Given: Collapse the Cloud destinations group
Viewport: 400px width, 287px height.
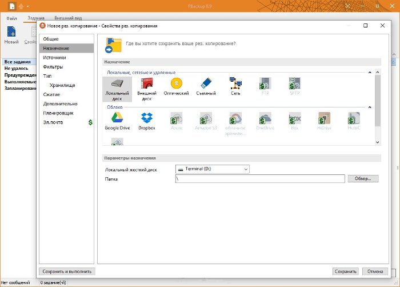Looking at the screenshot, I should click(370, 107).
